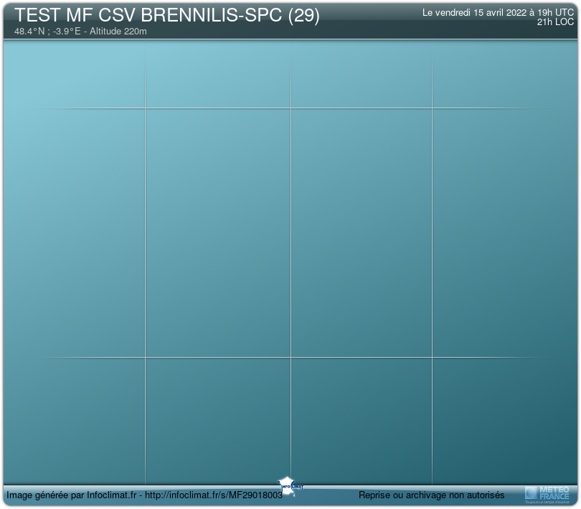Click the top-center grid line intersection
This screenshot has width=581, height=509.
290,108
